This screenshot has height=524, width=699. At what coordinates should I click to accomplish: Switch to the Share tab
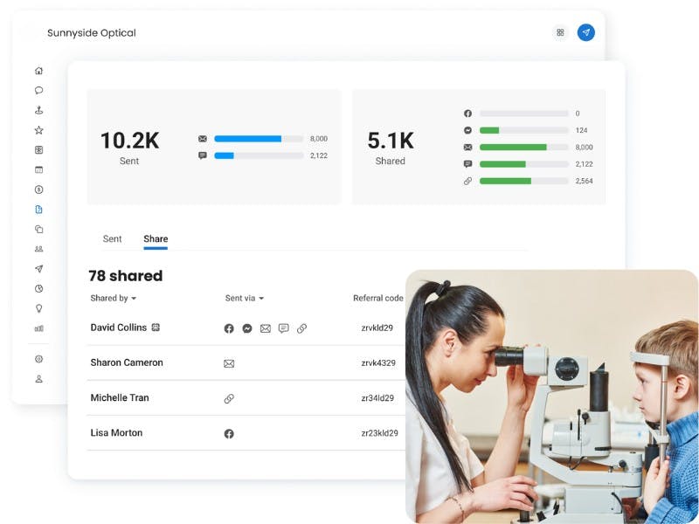(156, 238)
